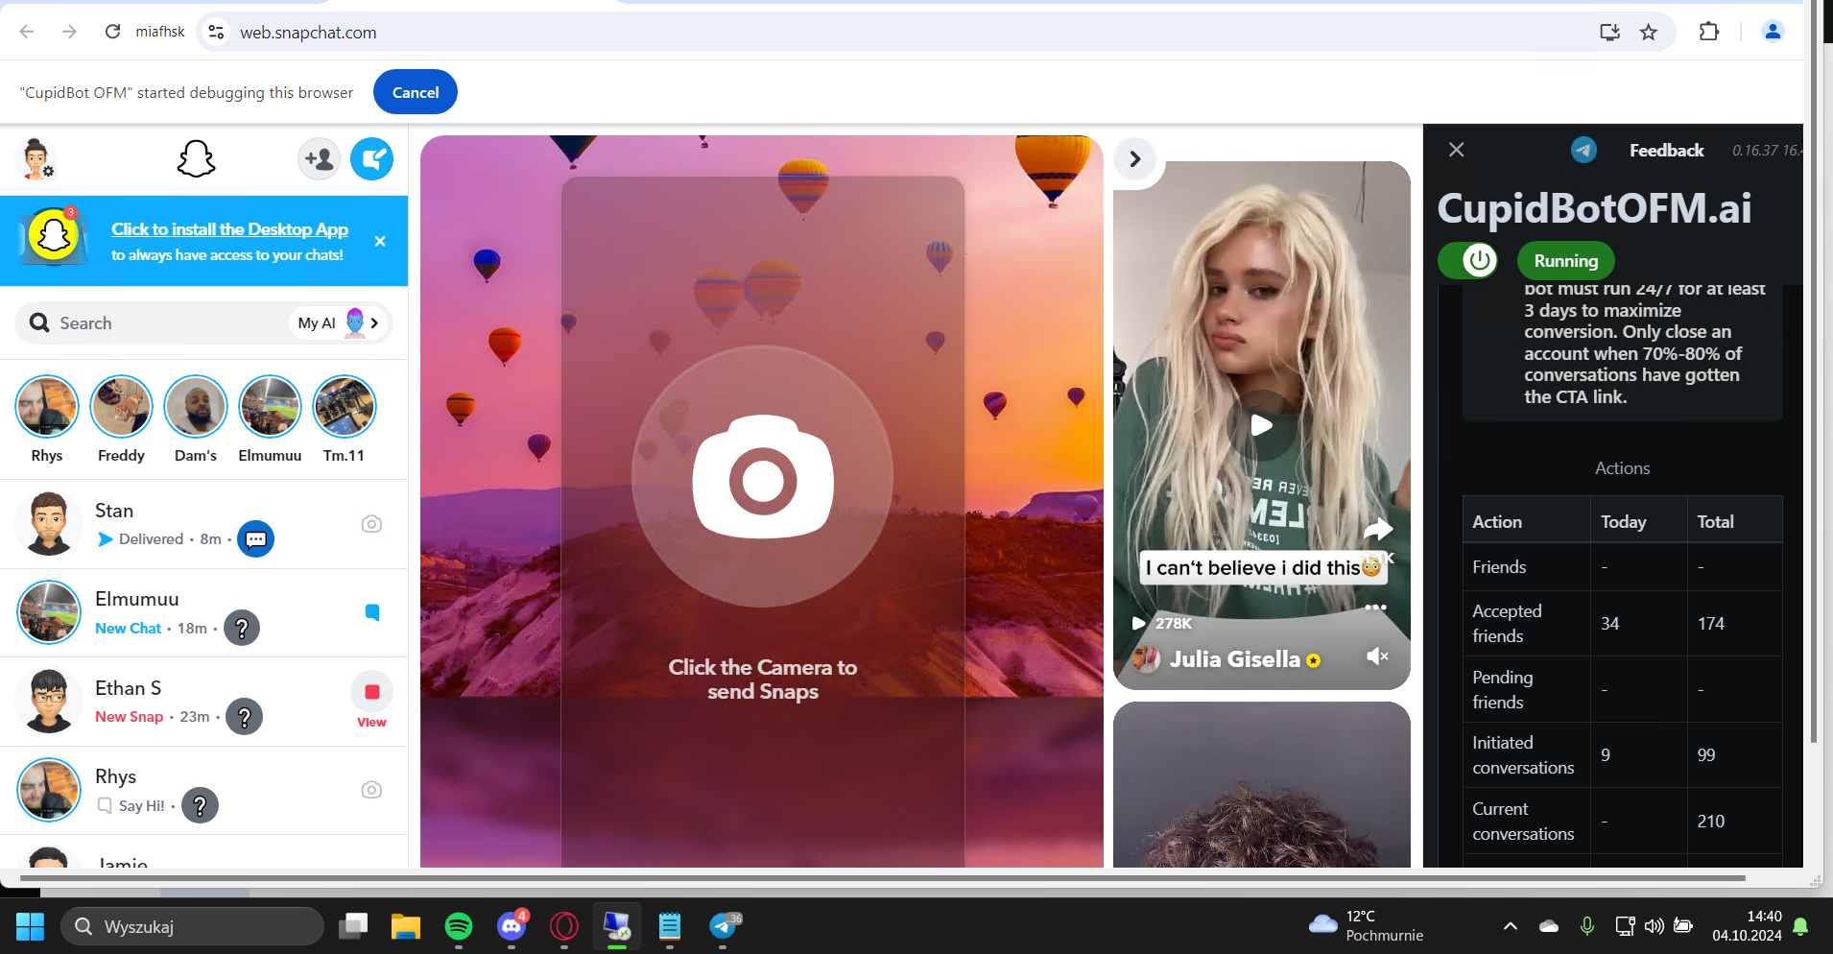Open Freddy's story
This screenshot has height=954, width=1833.
[x=121, y=419]
